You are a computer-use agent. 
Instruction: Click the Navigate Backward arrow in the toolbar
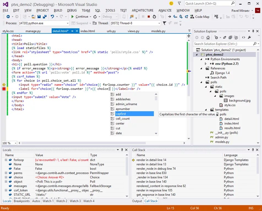(x=8, y=16)
